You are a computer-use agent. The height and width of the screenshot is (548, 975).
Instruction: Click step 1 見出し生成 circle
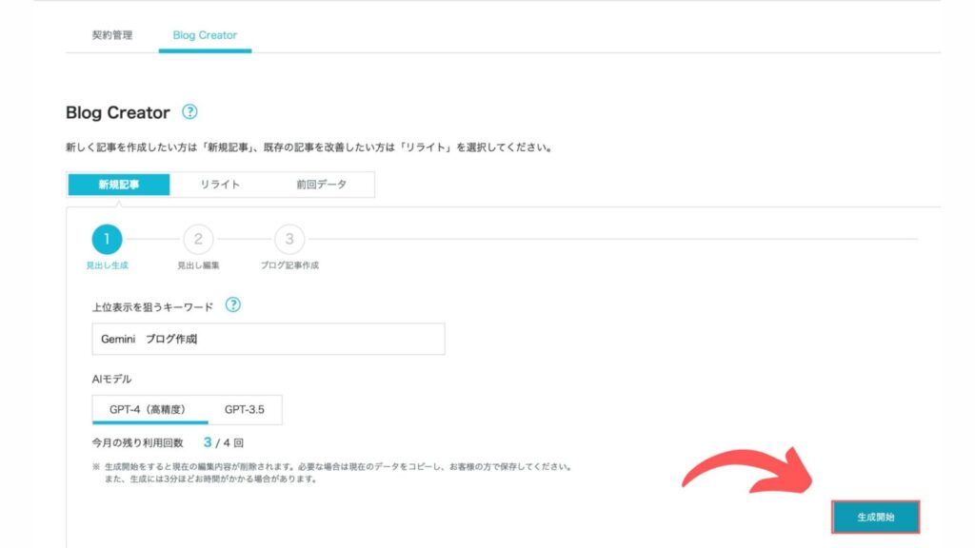tap(107, 239)
